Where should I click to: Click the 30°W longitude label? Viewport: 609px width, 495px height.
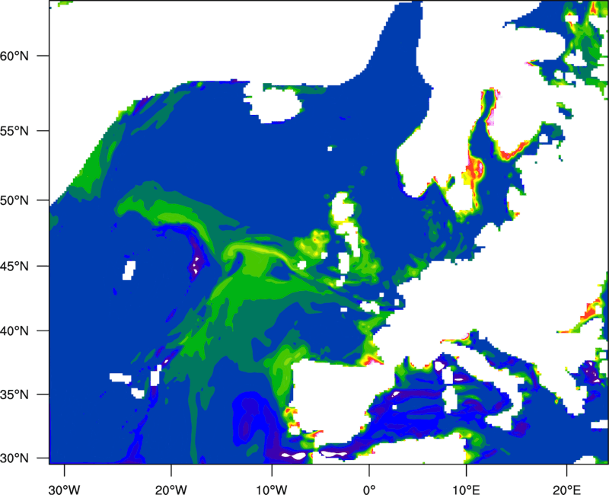[64, 490]
